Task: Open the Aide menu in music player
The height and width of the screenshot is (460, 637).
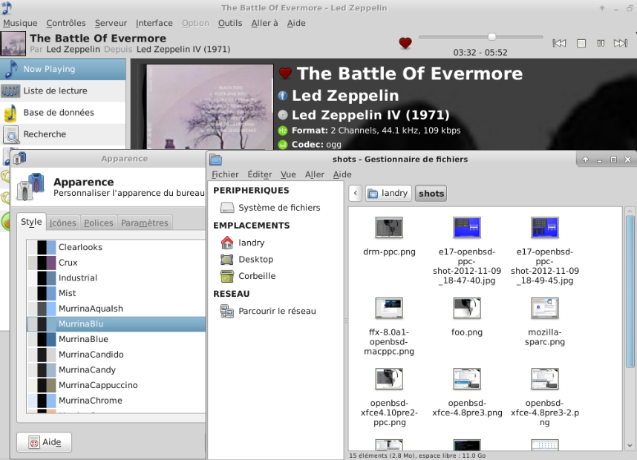Action: 296,23
